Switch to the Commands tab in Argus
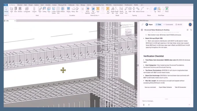This screenshot has width=197, height=111. coord(168,25)
